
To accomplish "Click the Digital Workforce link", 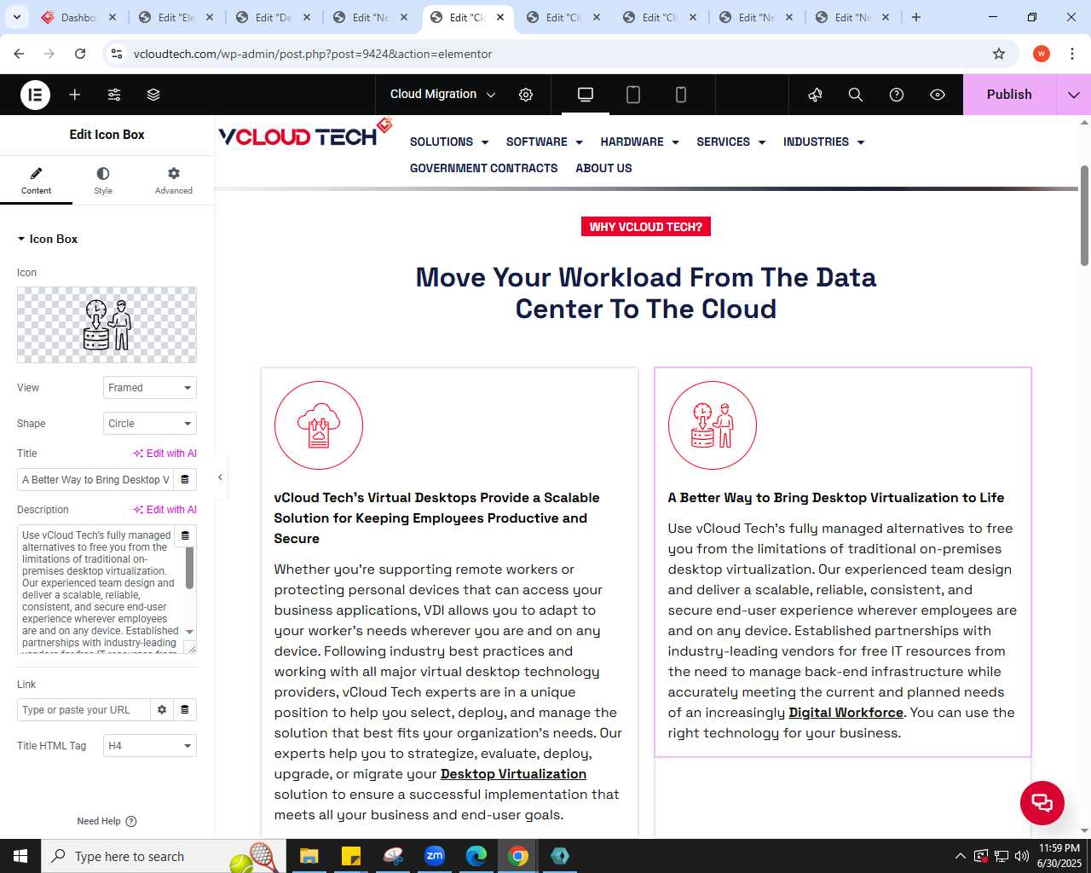I will [846, 713].
